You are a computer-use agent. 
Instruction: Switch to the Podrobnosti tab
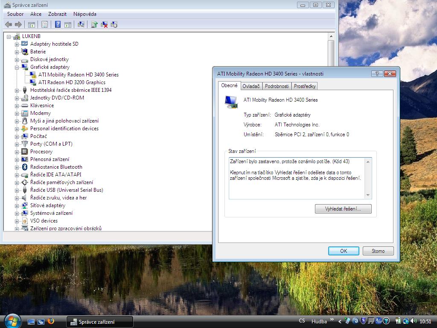pos(277,86)
